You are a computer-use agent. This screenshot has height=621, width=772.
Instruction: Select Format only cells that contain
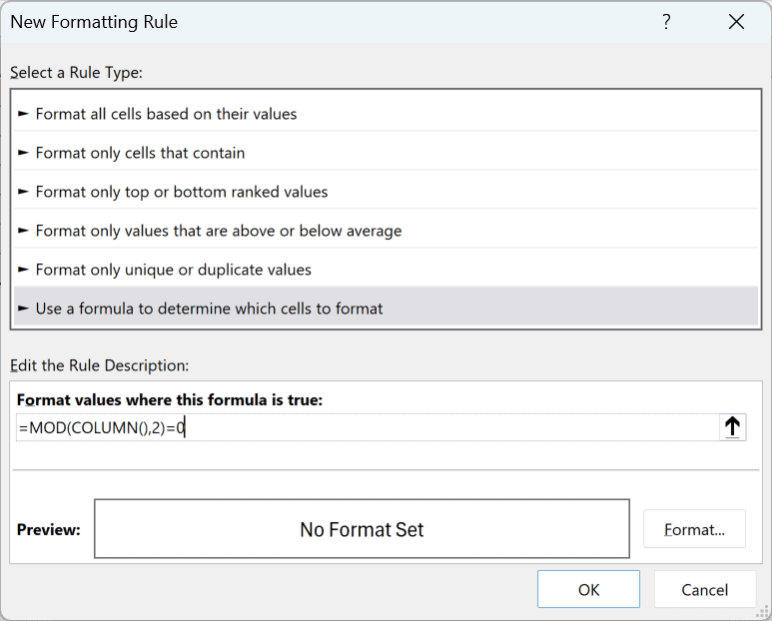coord(386,153)
